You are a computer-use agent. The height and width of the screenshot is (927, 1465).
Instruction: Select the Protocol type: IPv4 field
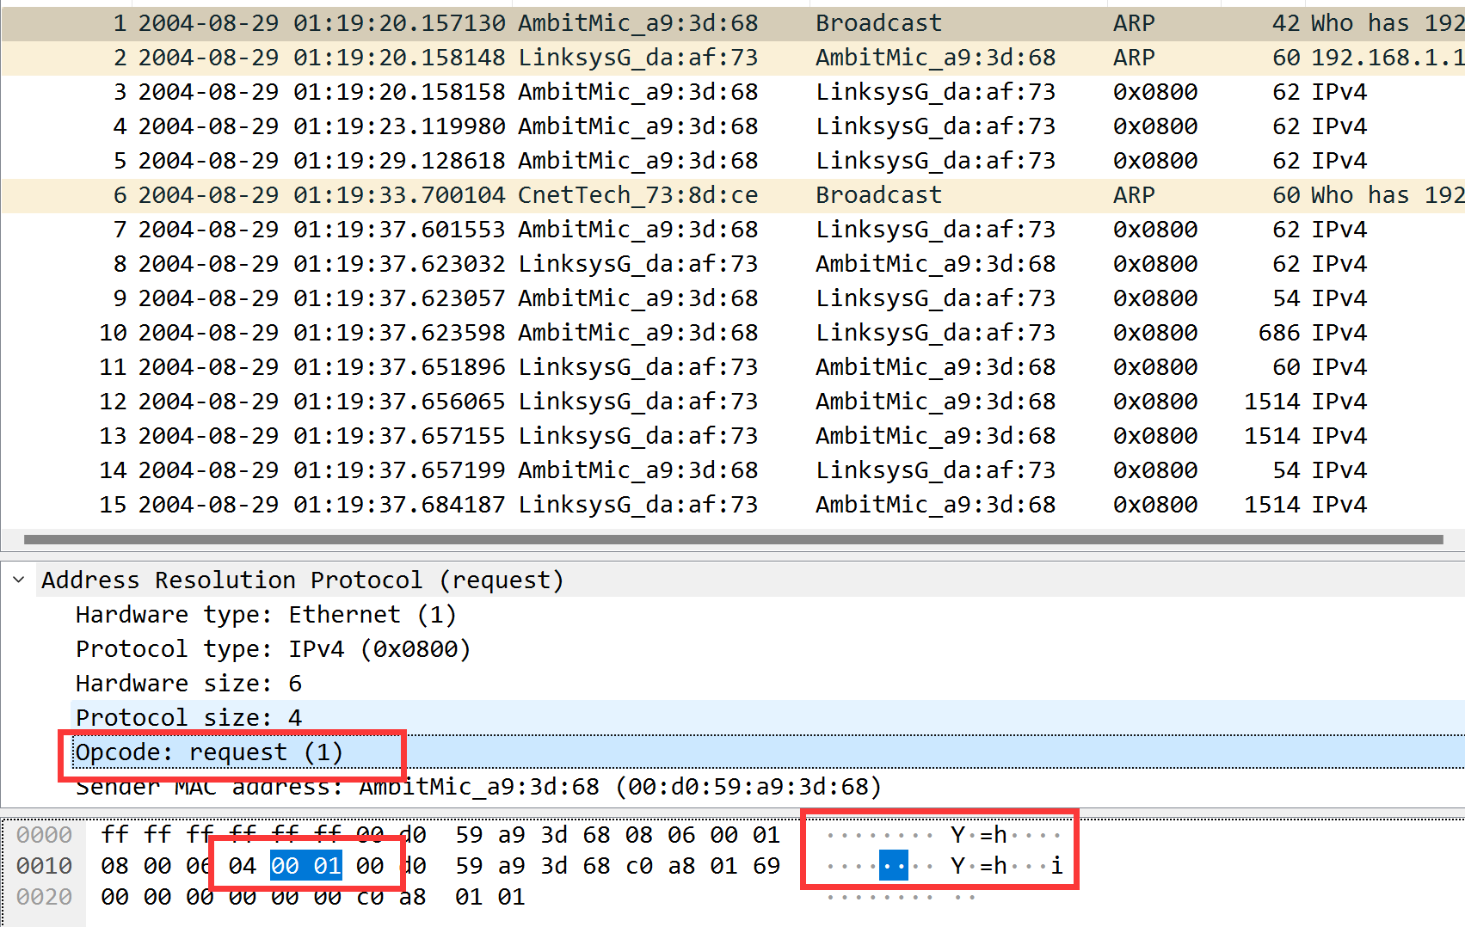(272, 648)
